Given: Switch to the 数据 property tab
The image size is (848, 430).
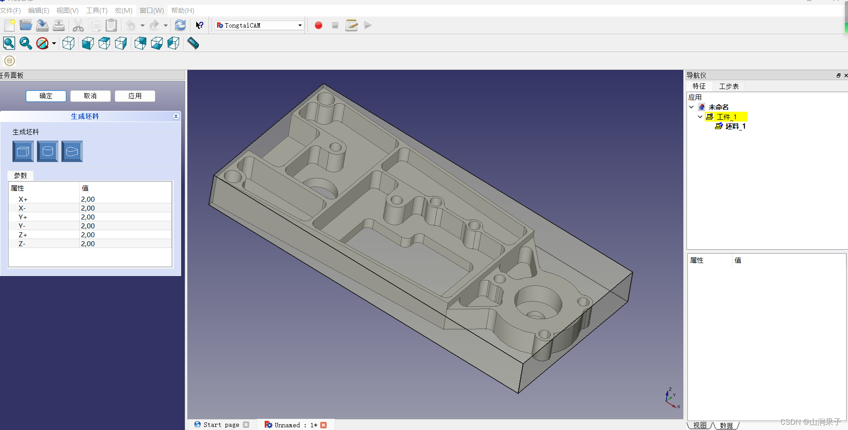Looking at the screenshot, I should [x=727, y=425].
